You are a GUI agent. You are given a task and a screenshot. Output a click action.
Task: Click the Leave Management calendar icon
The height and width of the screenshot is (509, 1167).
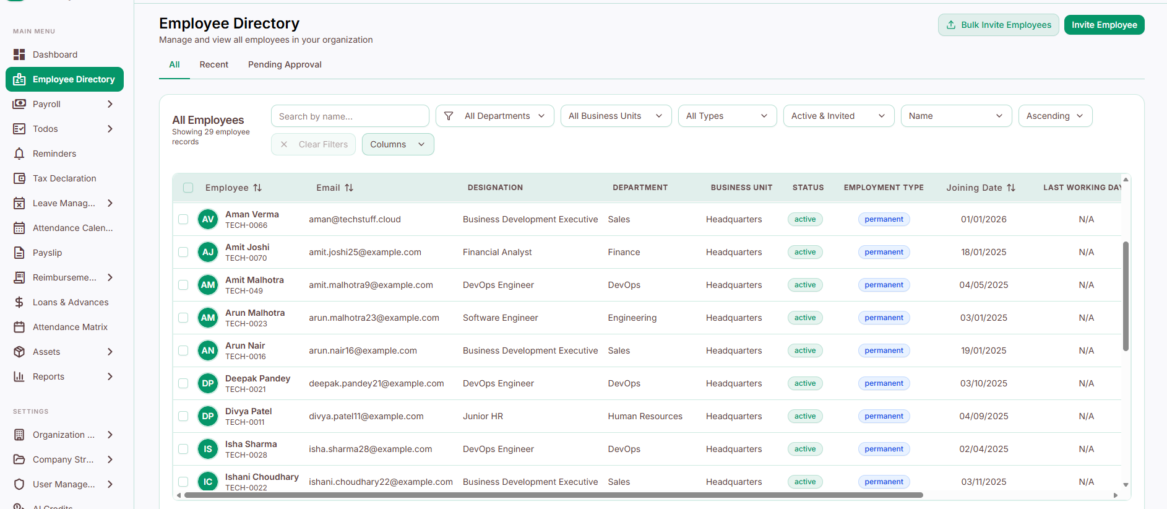(x=19, y=203)
